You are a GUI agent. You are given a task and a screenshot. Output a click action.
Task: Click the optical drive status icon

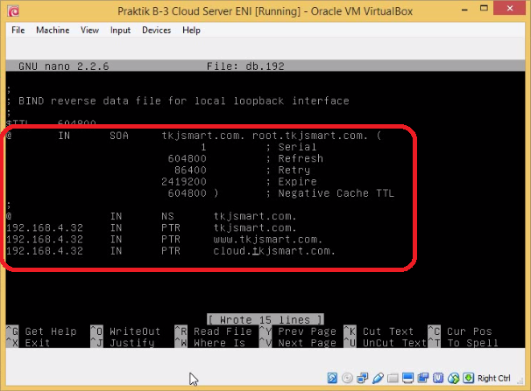coord(347,378)
